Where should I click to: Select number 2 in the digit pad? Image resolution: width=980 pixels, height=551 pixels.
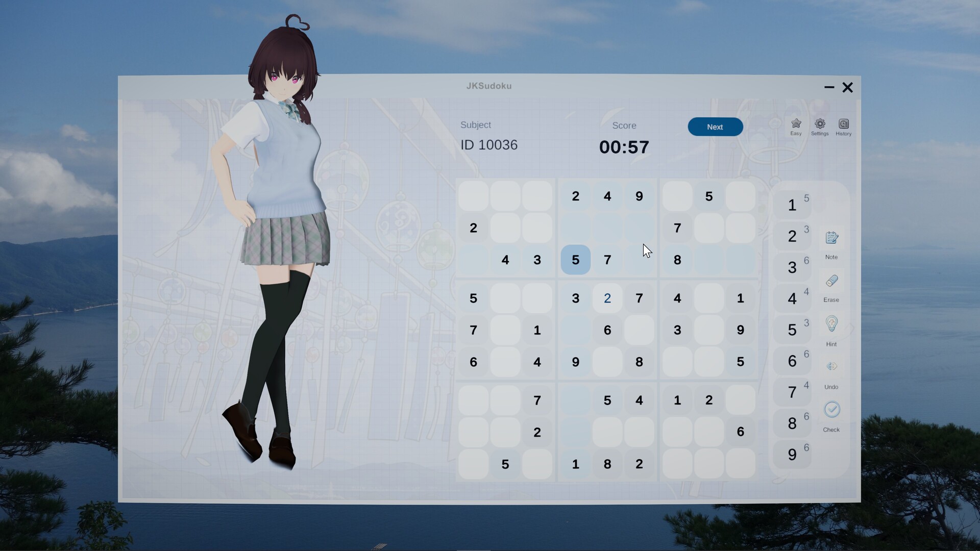[x=792, y=236]
